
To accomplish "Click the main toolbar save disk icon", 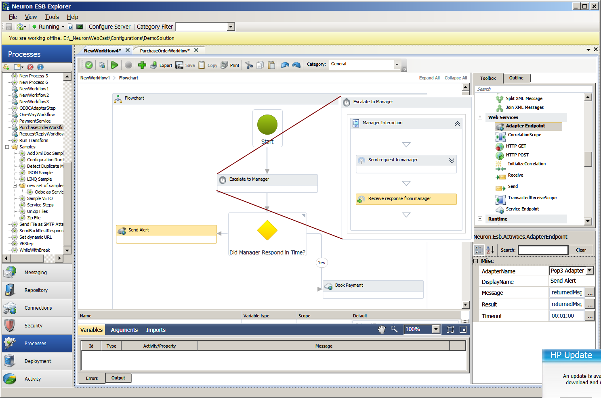I will click(8, 27).
